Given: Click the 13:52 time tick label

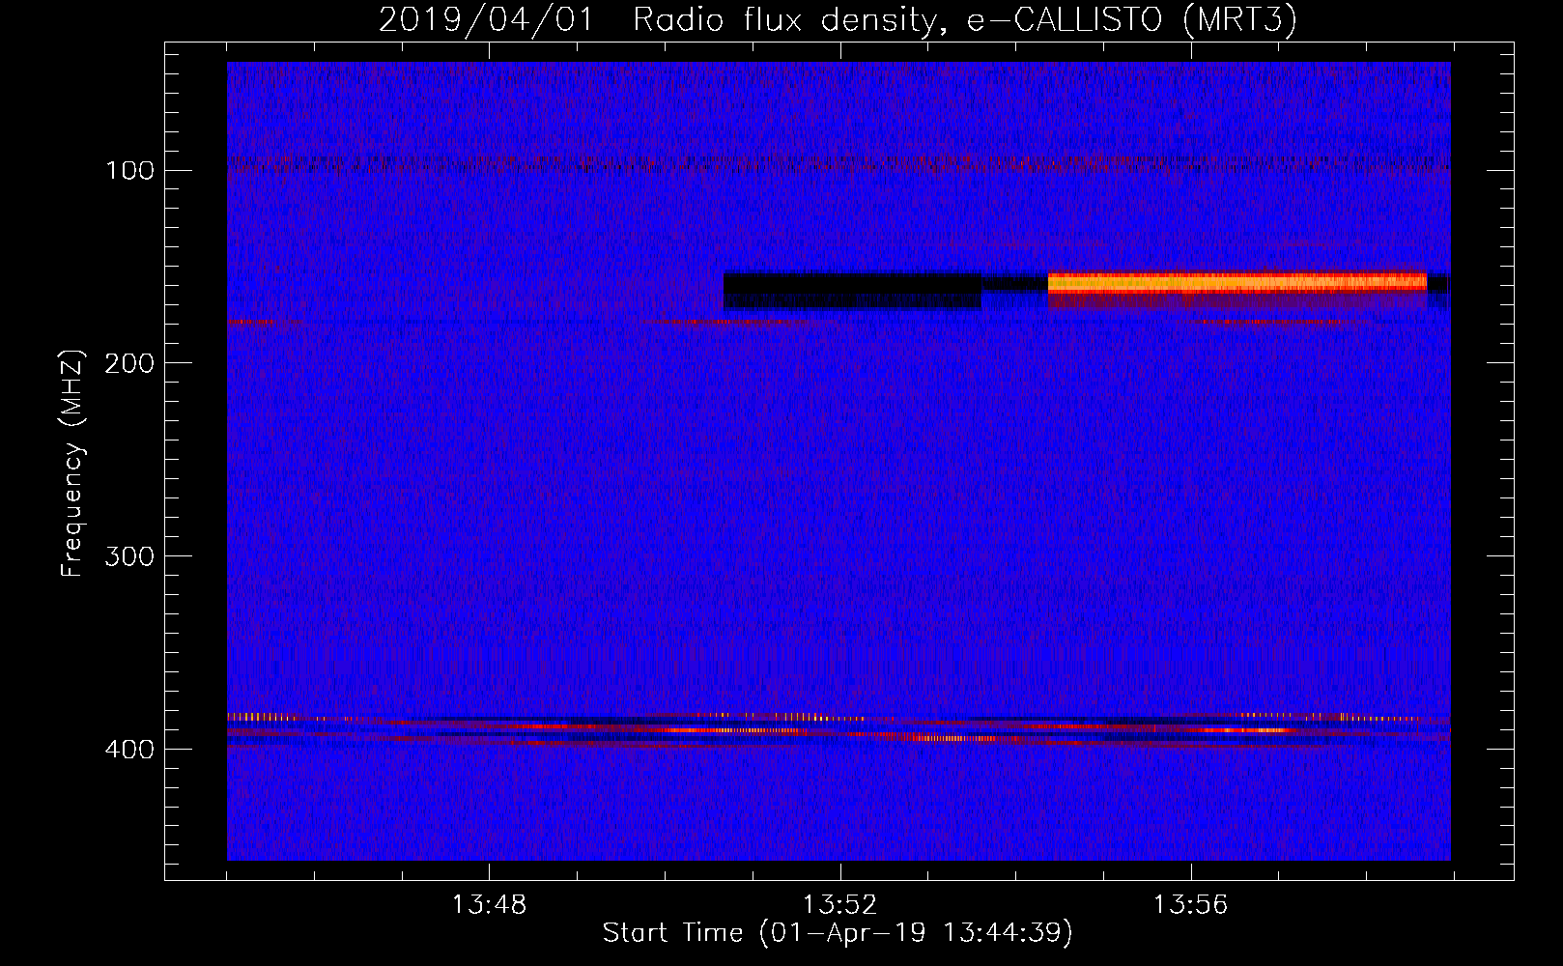Looking at the screenshot, I should [x=839, y=905].
